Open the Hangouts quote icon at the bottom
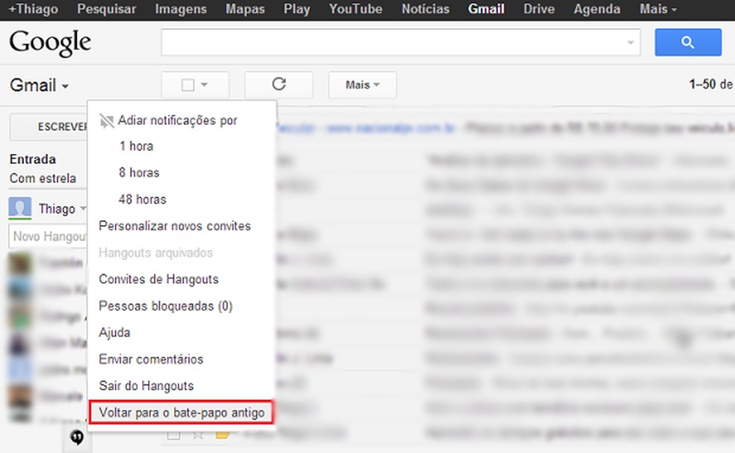The width and height of the screenshot is (735, 453). point(77,437)
